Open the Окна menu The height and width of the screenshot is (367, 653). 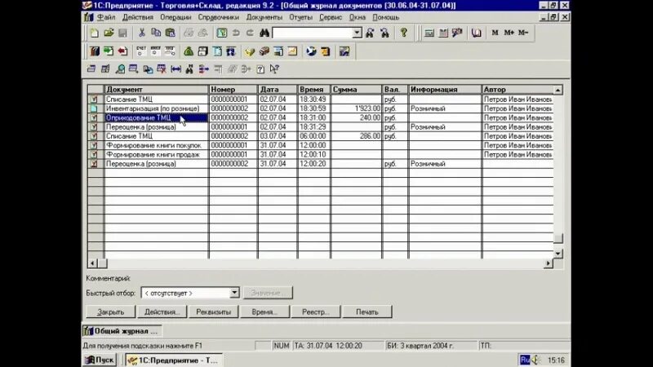coord(358,17)
